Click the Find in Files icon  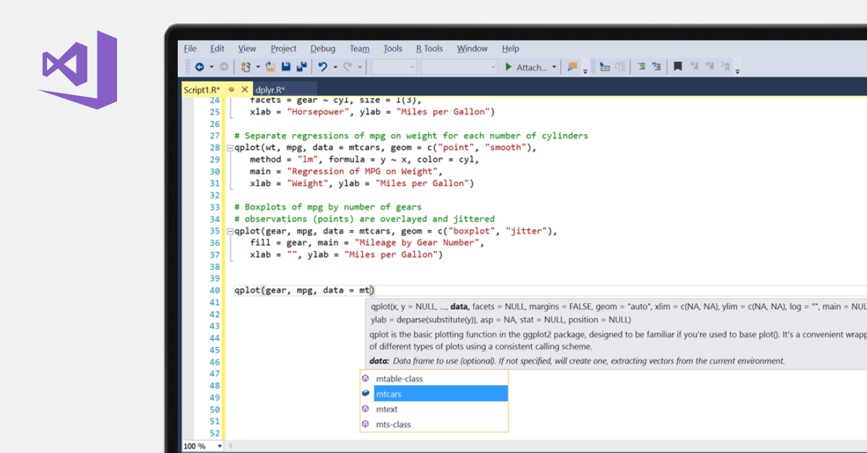pos(572,67)
